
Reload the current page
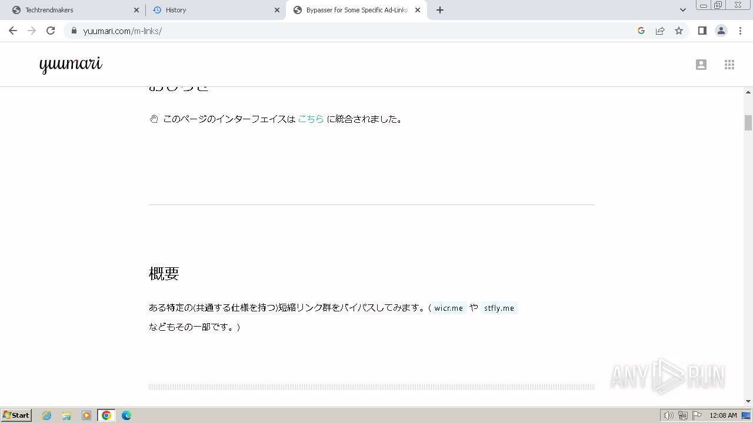[x=51, y=31]
